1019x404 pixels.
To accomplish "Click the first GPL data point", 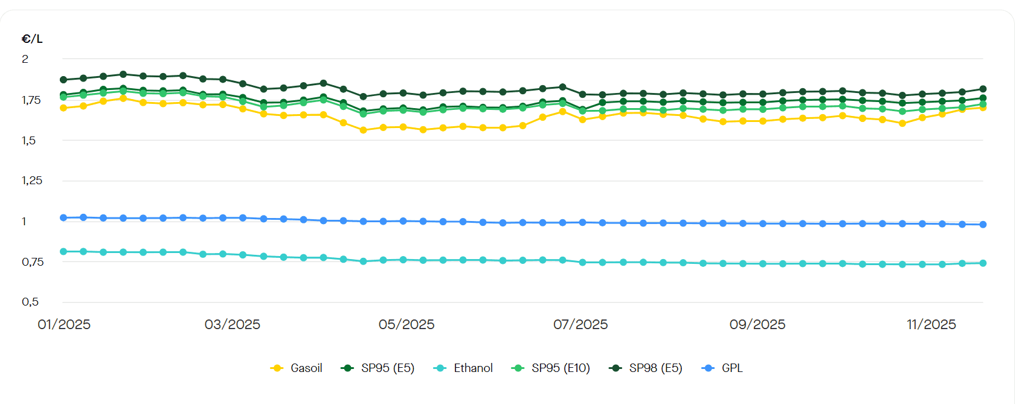I will pyautogui.click(x=63, y=217).
